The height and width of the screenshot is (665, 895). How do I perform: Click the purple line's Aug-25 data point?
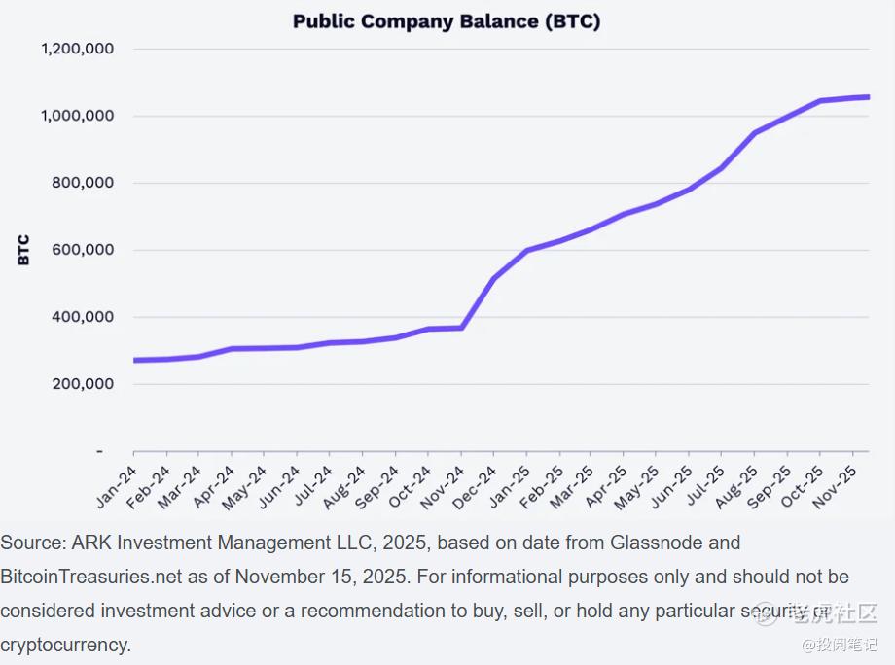(x=755, y=132)
